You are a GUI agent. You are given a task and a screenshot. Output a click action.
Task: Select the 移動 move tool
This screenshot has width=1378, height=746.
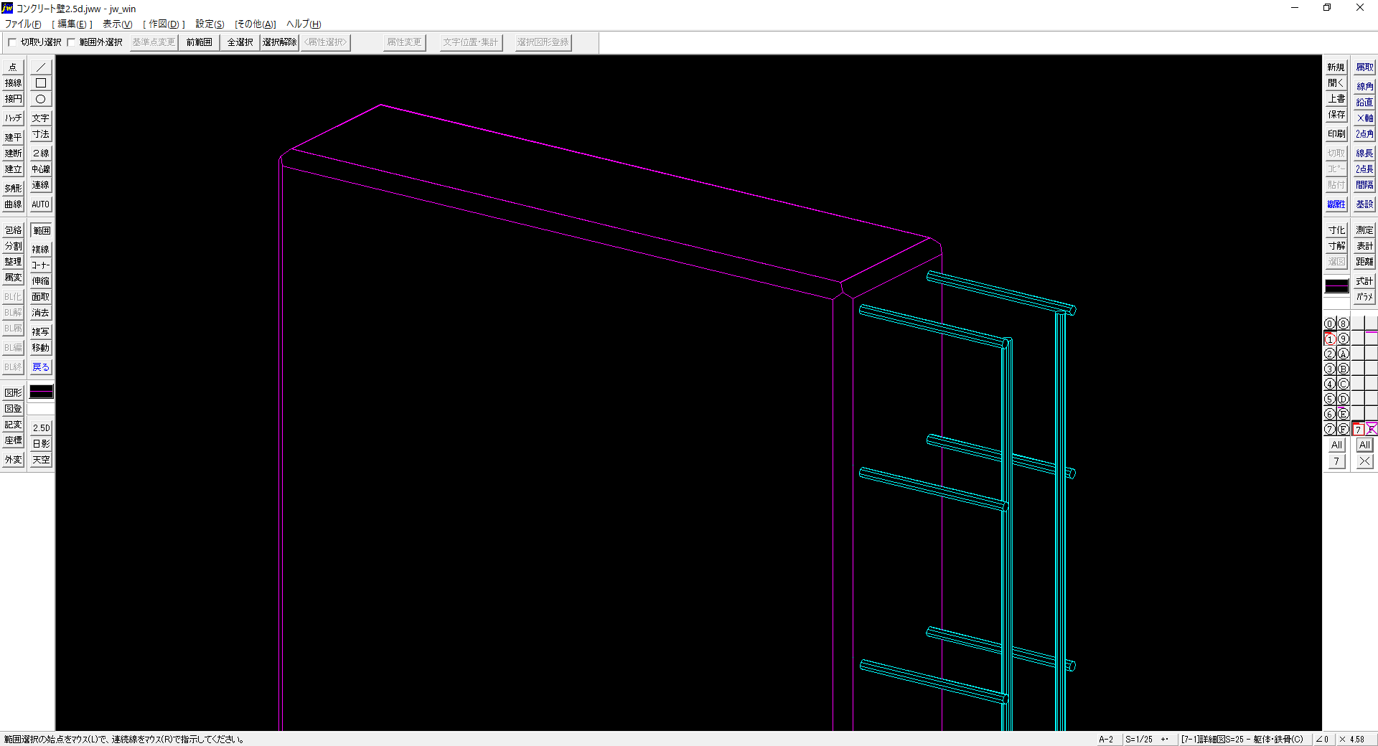pos(41,348)
